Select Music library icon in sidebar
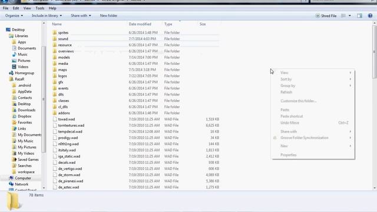Image resolution: width=377 pixels, height=212 pixels. coord(14,54)
